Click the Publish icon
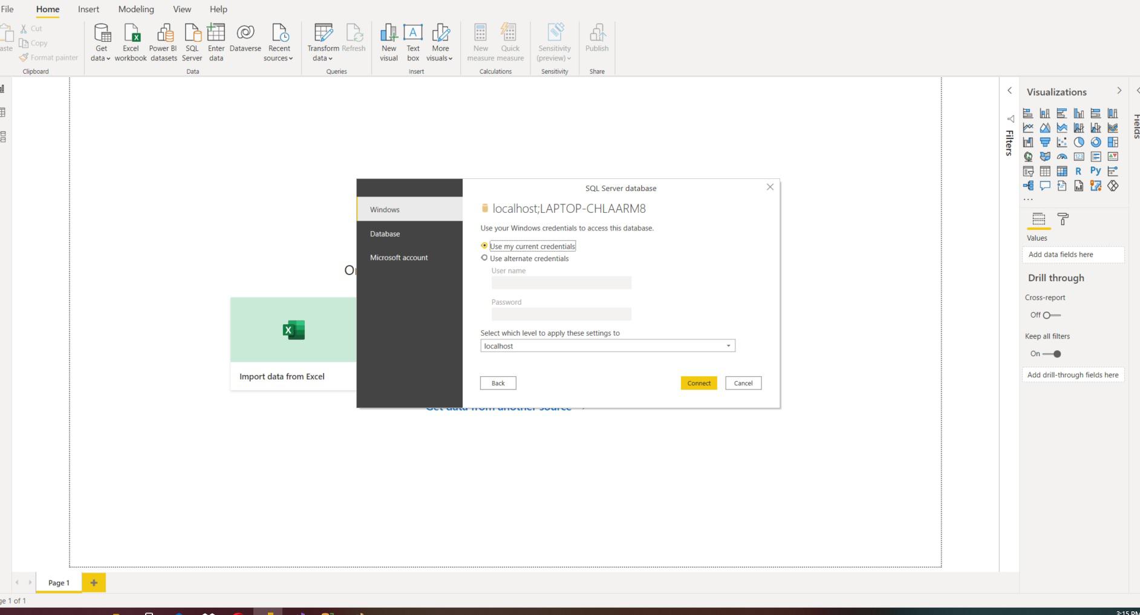The image size is (1140, 615). [x=597, y=38]
